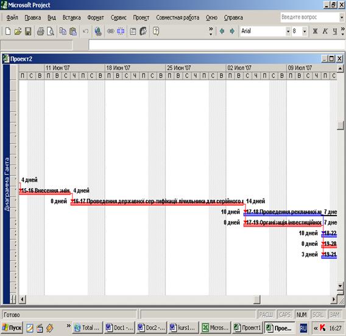Toggle underline formatting with the Ч button

coord(335,31)
